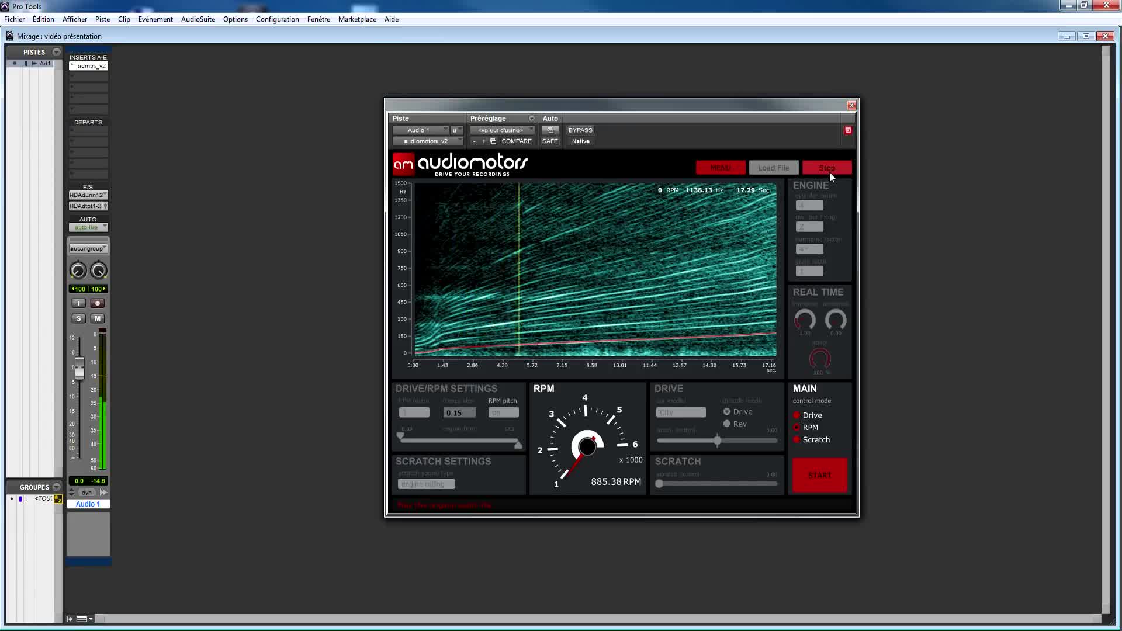Viewport: 1122px width, 631px height.
Task: Open the mixer view options arrow at bottom
Action: tap(91, 619)
